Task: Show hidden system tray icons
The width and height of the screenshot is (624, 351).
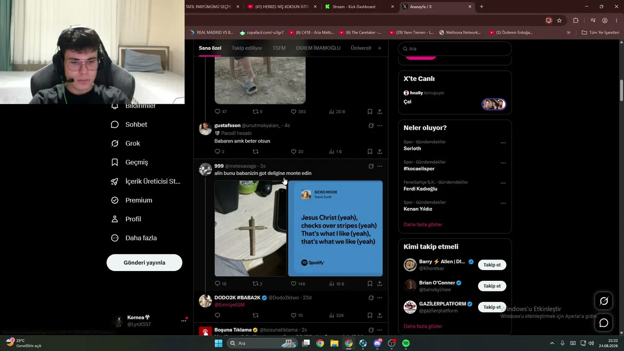Action: pyautogui.click(x=552, y=343)
